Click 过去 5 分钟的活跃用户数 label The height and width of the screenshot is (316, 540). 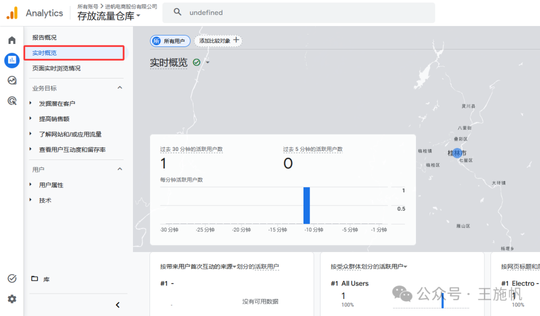pyautogui.click(x=312, y=149)
